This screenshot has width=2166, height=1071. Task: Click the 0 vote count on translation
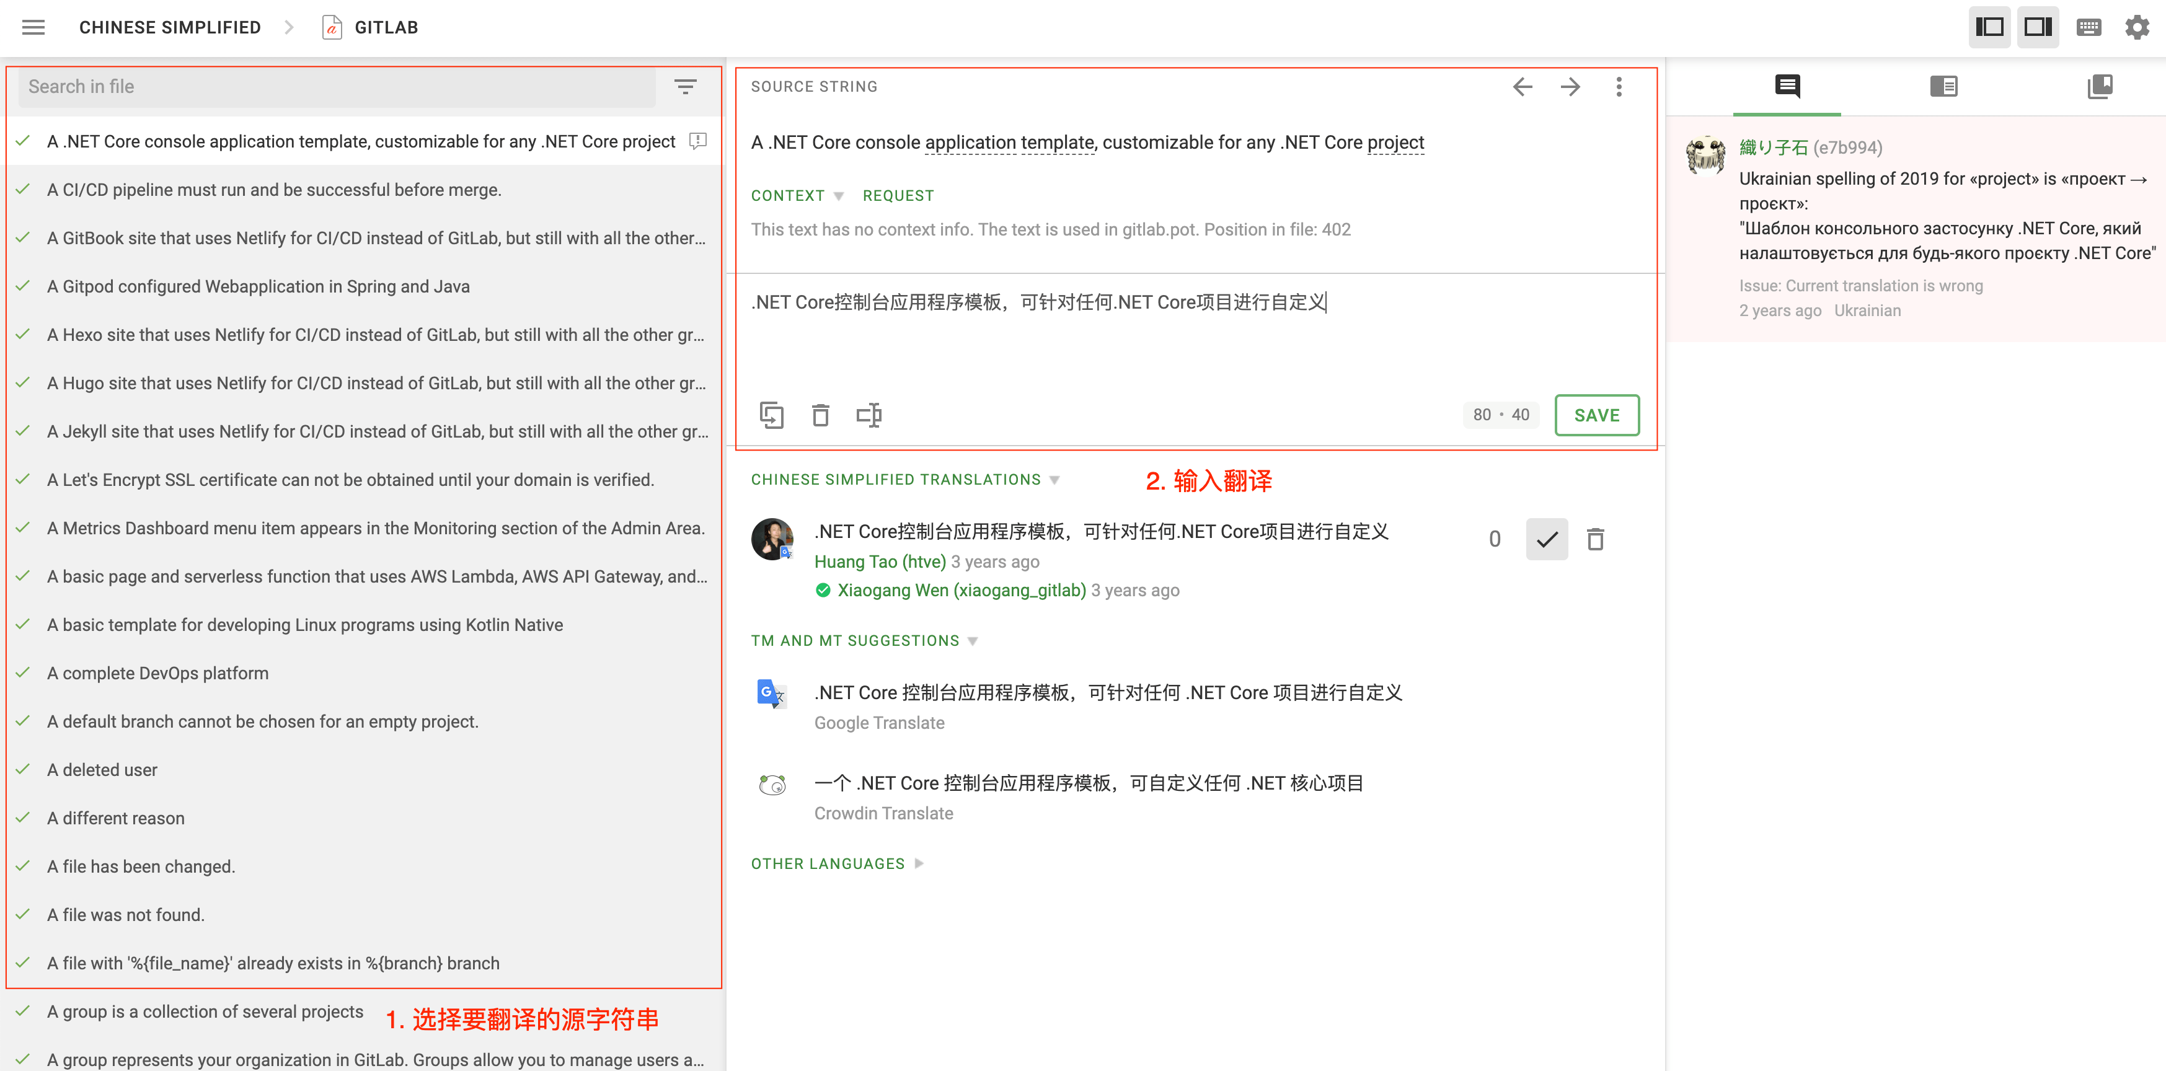(x=1494, y=539)
